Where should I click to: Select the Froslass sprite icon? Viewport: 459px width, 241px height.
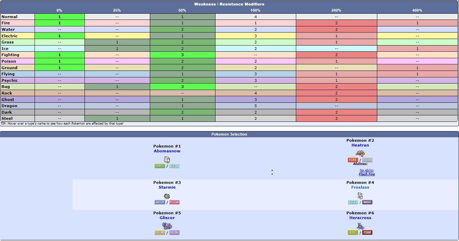pos(360,195)
